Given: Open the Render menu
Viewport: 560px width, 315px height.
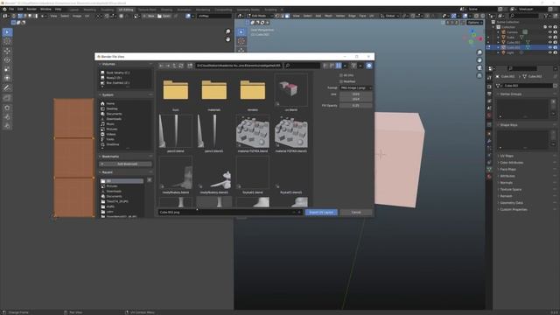Looking at the screenshot, I should (x=31, y=9).
